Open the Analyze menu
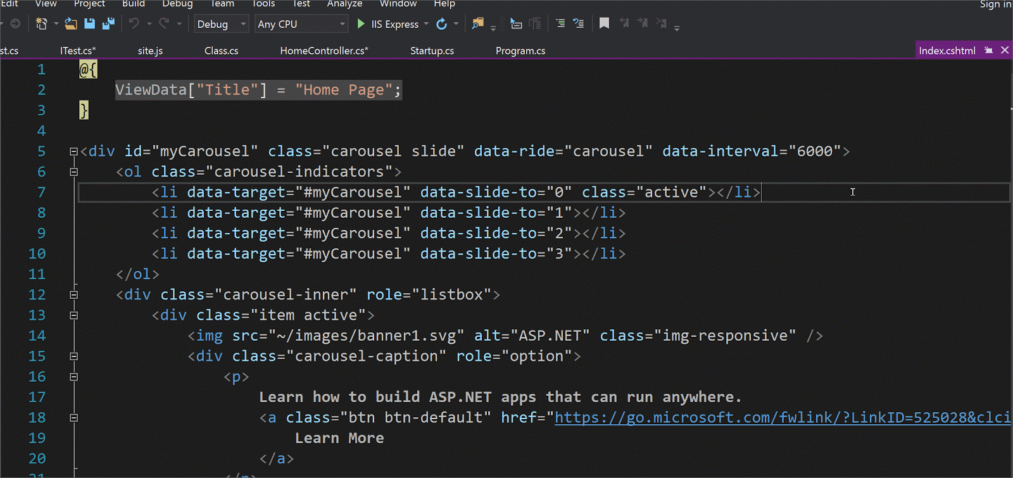The width and height of the screenshot is (1013, 478). point(344,4)
